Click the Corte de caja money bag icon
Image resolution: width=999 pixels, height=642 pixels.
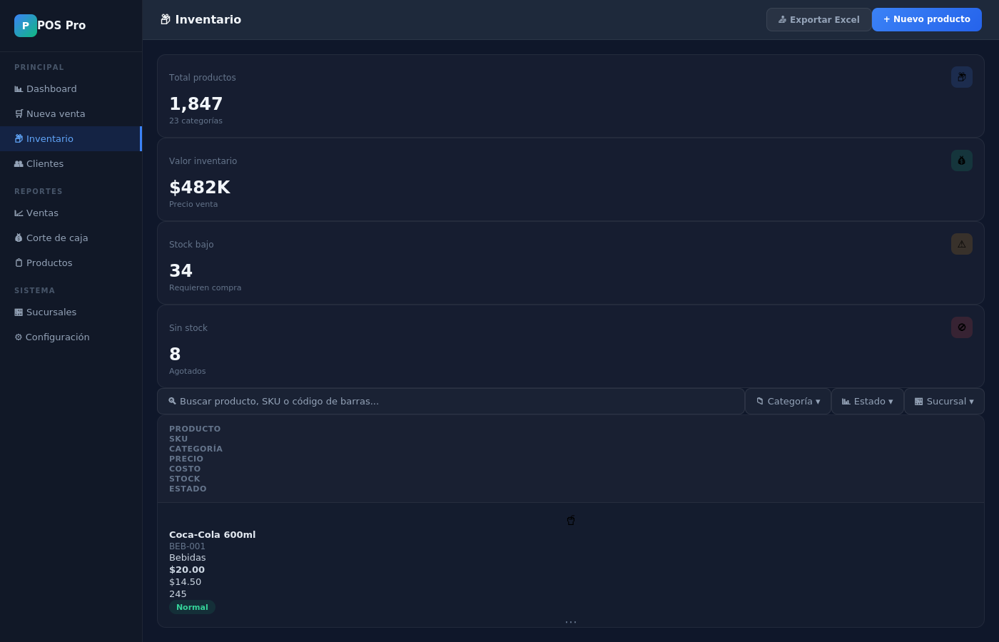coord(19,238)
